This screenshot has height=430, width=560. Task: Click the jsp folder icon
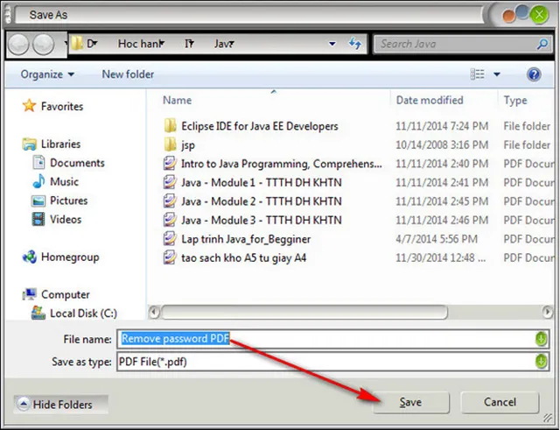170,145
